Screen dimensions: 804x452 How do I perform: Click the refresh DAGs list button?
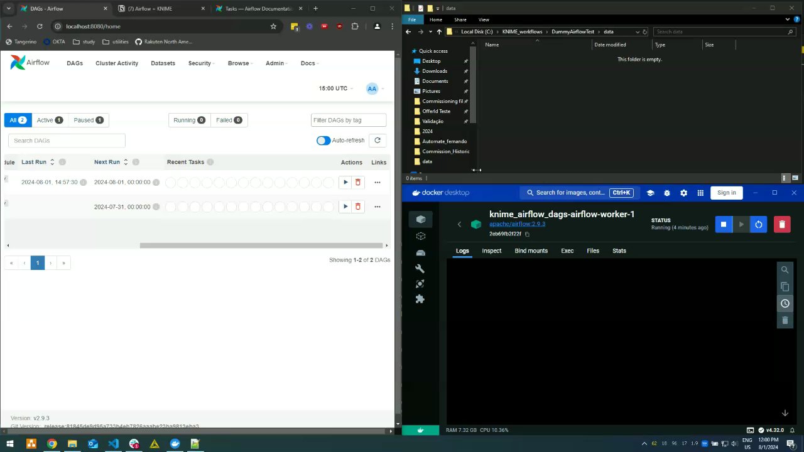tap(378, 141)
